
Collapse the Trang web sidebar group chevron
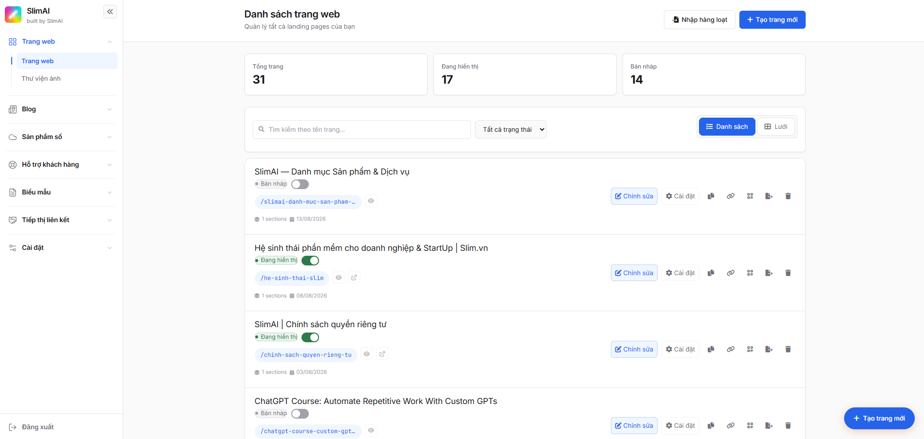[110, 42]
